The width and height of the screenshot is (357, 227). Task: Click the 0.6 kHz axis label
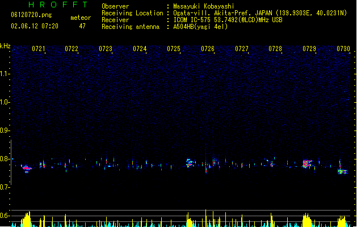[x=5, y=216]
